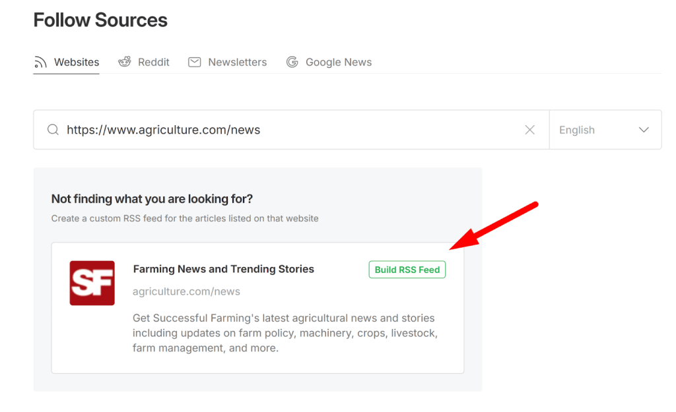
Task: Click the Farming News and Trending Stories title
Action: click(x=223, y=268)
